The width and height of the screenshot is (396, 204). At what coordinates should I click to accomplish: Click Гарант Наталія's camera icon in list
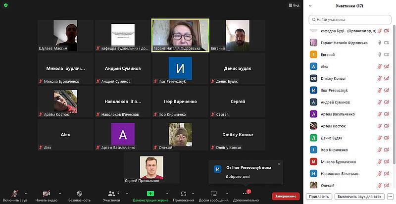click(x=388, y=43)
